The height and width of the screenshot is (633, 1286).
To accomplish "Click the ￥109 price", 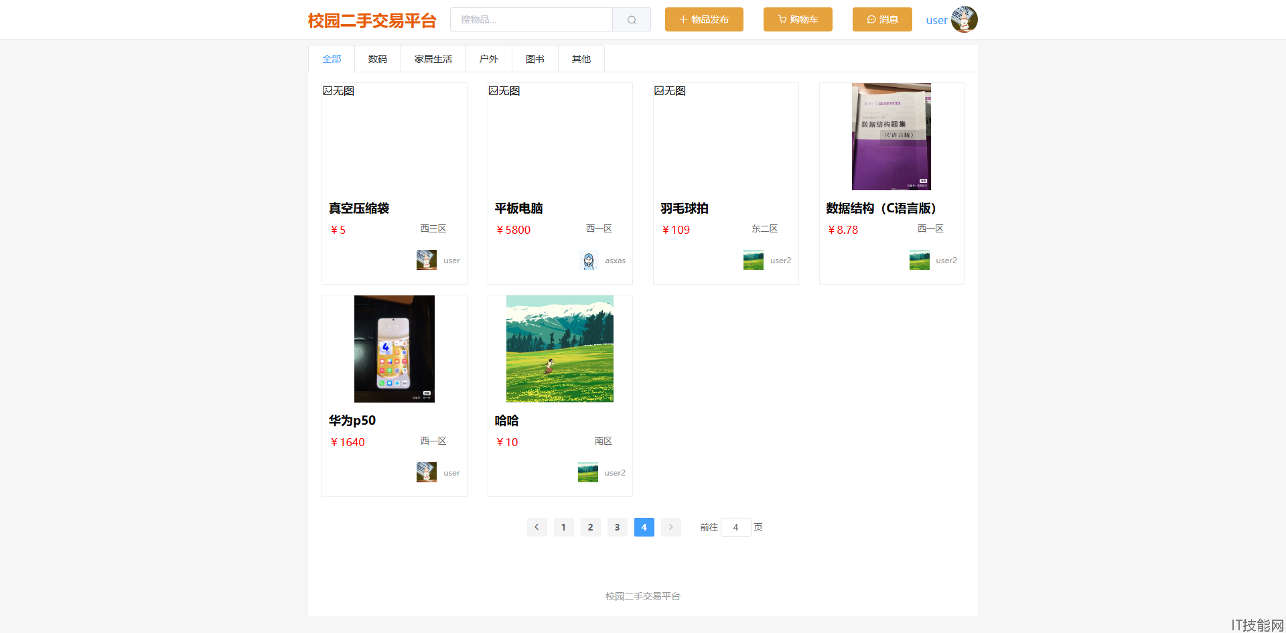I will pyautogui.click(x=676, y=230).
